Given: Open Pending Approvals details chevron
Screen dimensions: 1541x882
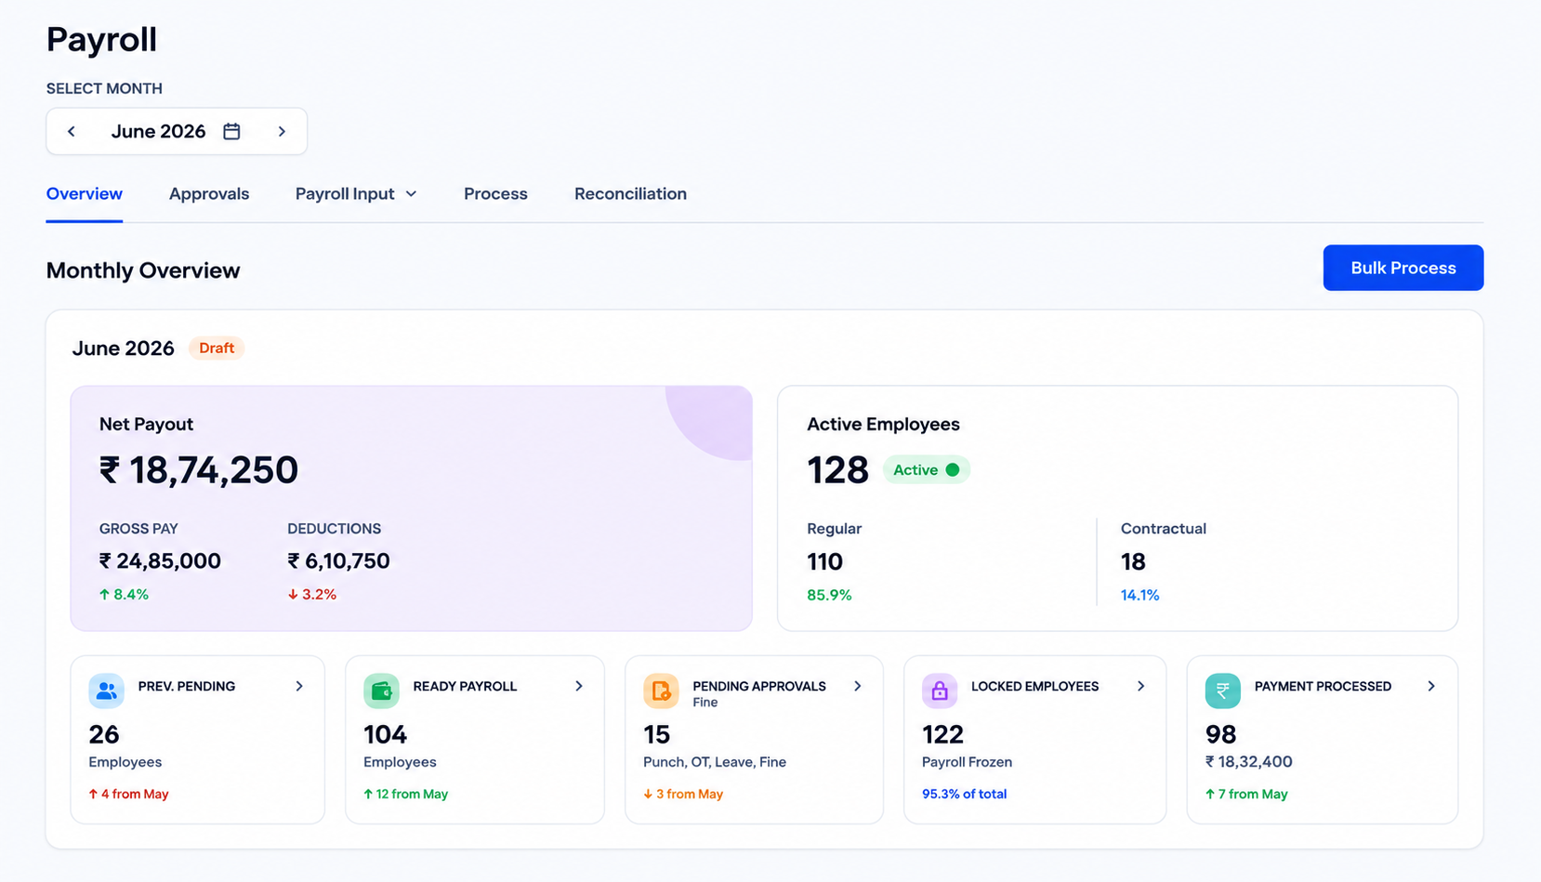Looking at the screenshot, I should pyautogui.click(x=858, y=686).
